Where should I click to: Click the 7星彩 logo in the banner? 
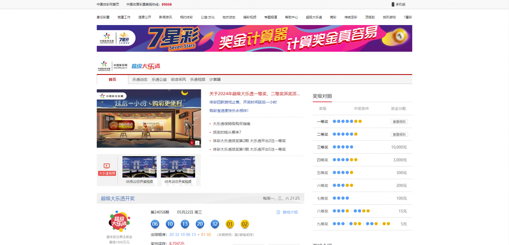click(x=124, y=38)
